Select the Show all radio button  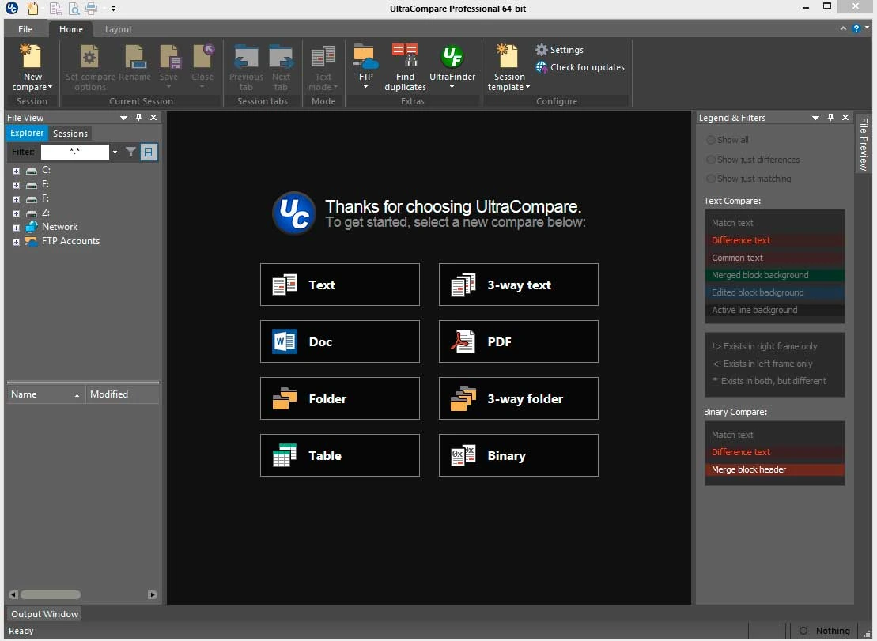click(x=711, y=140)
